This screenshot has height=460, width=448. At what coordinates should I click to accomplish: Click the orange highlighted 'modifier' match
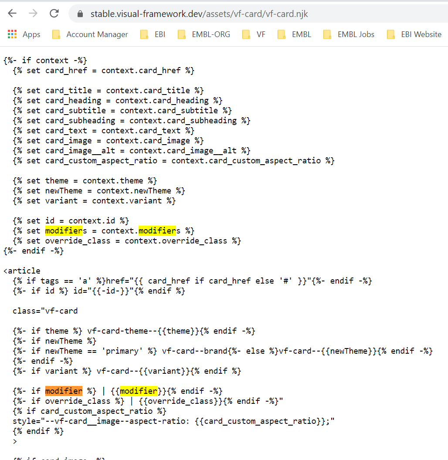pos(64,391)
